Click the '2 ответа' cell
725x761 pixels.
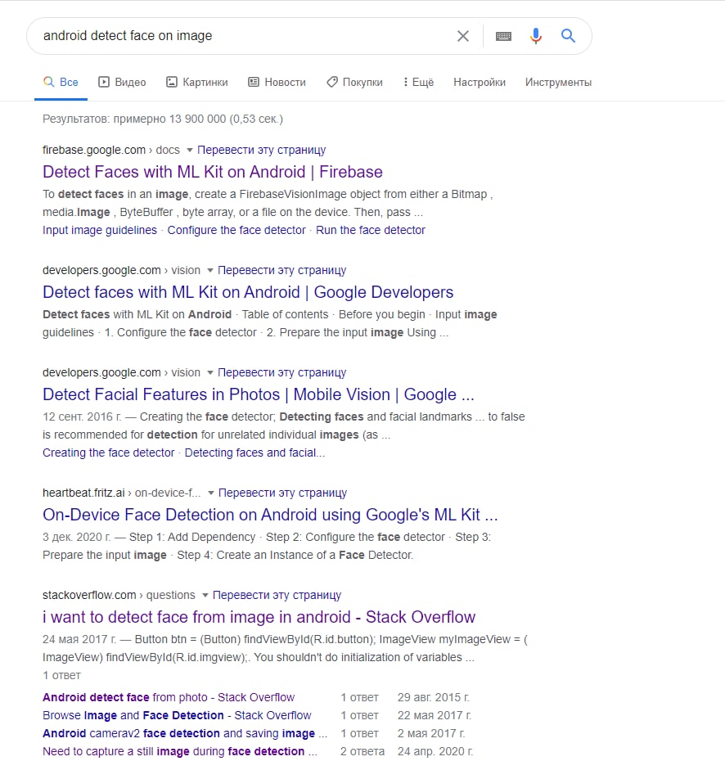point(362,751)
